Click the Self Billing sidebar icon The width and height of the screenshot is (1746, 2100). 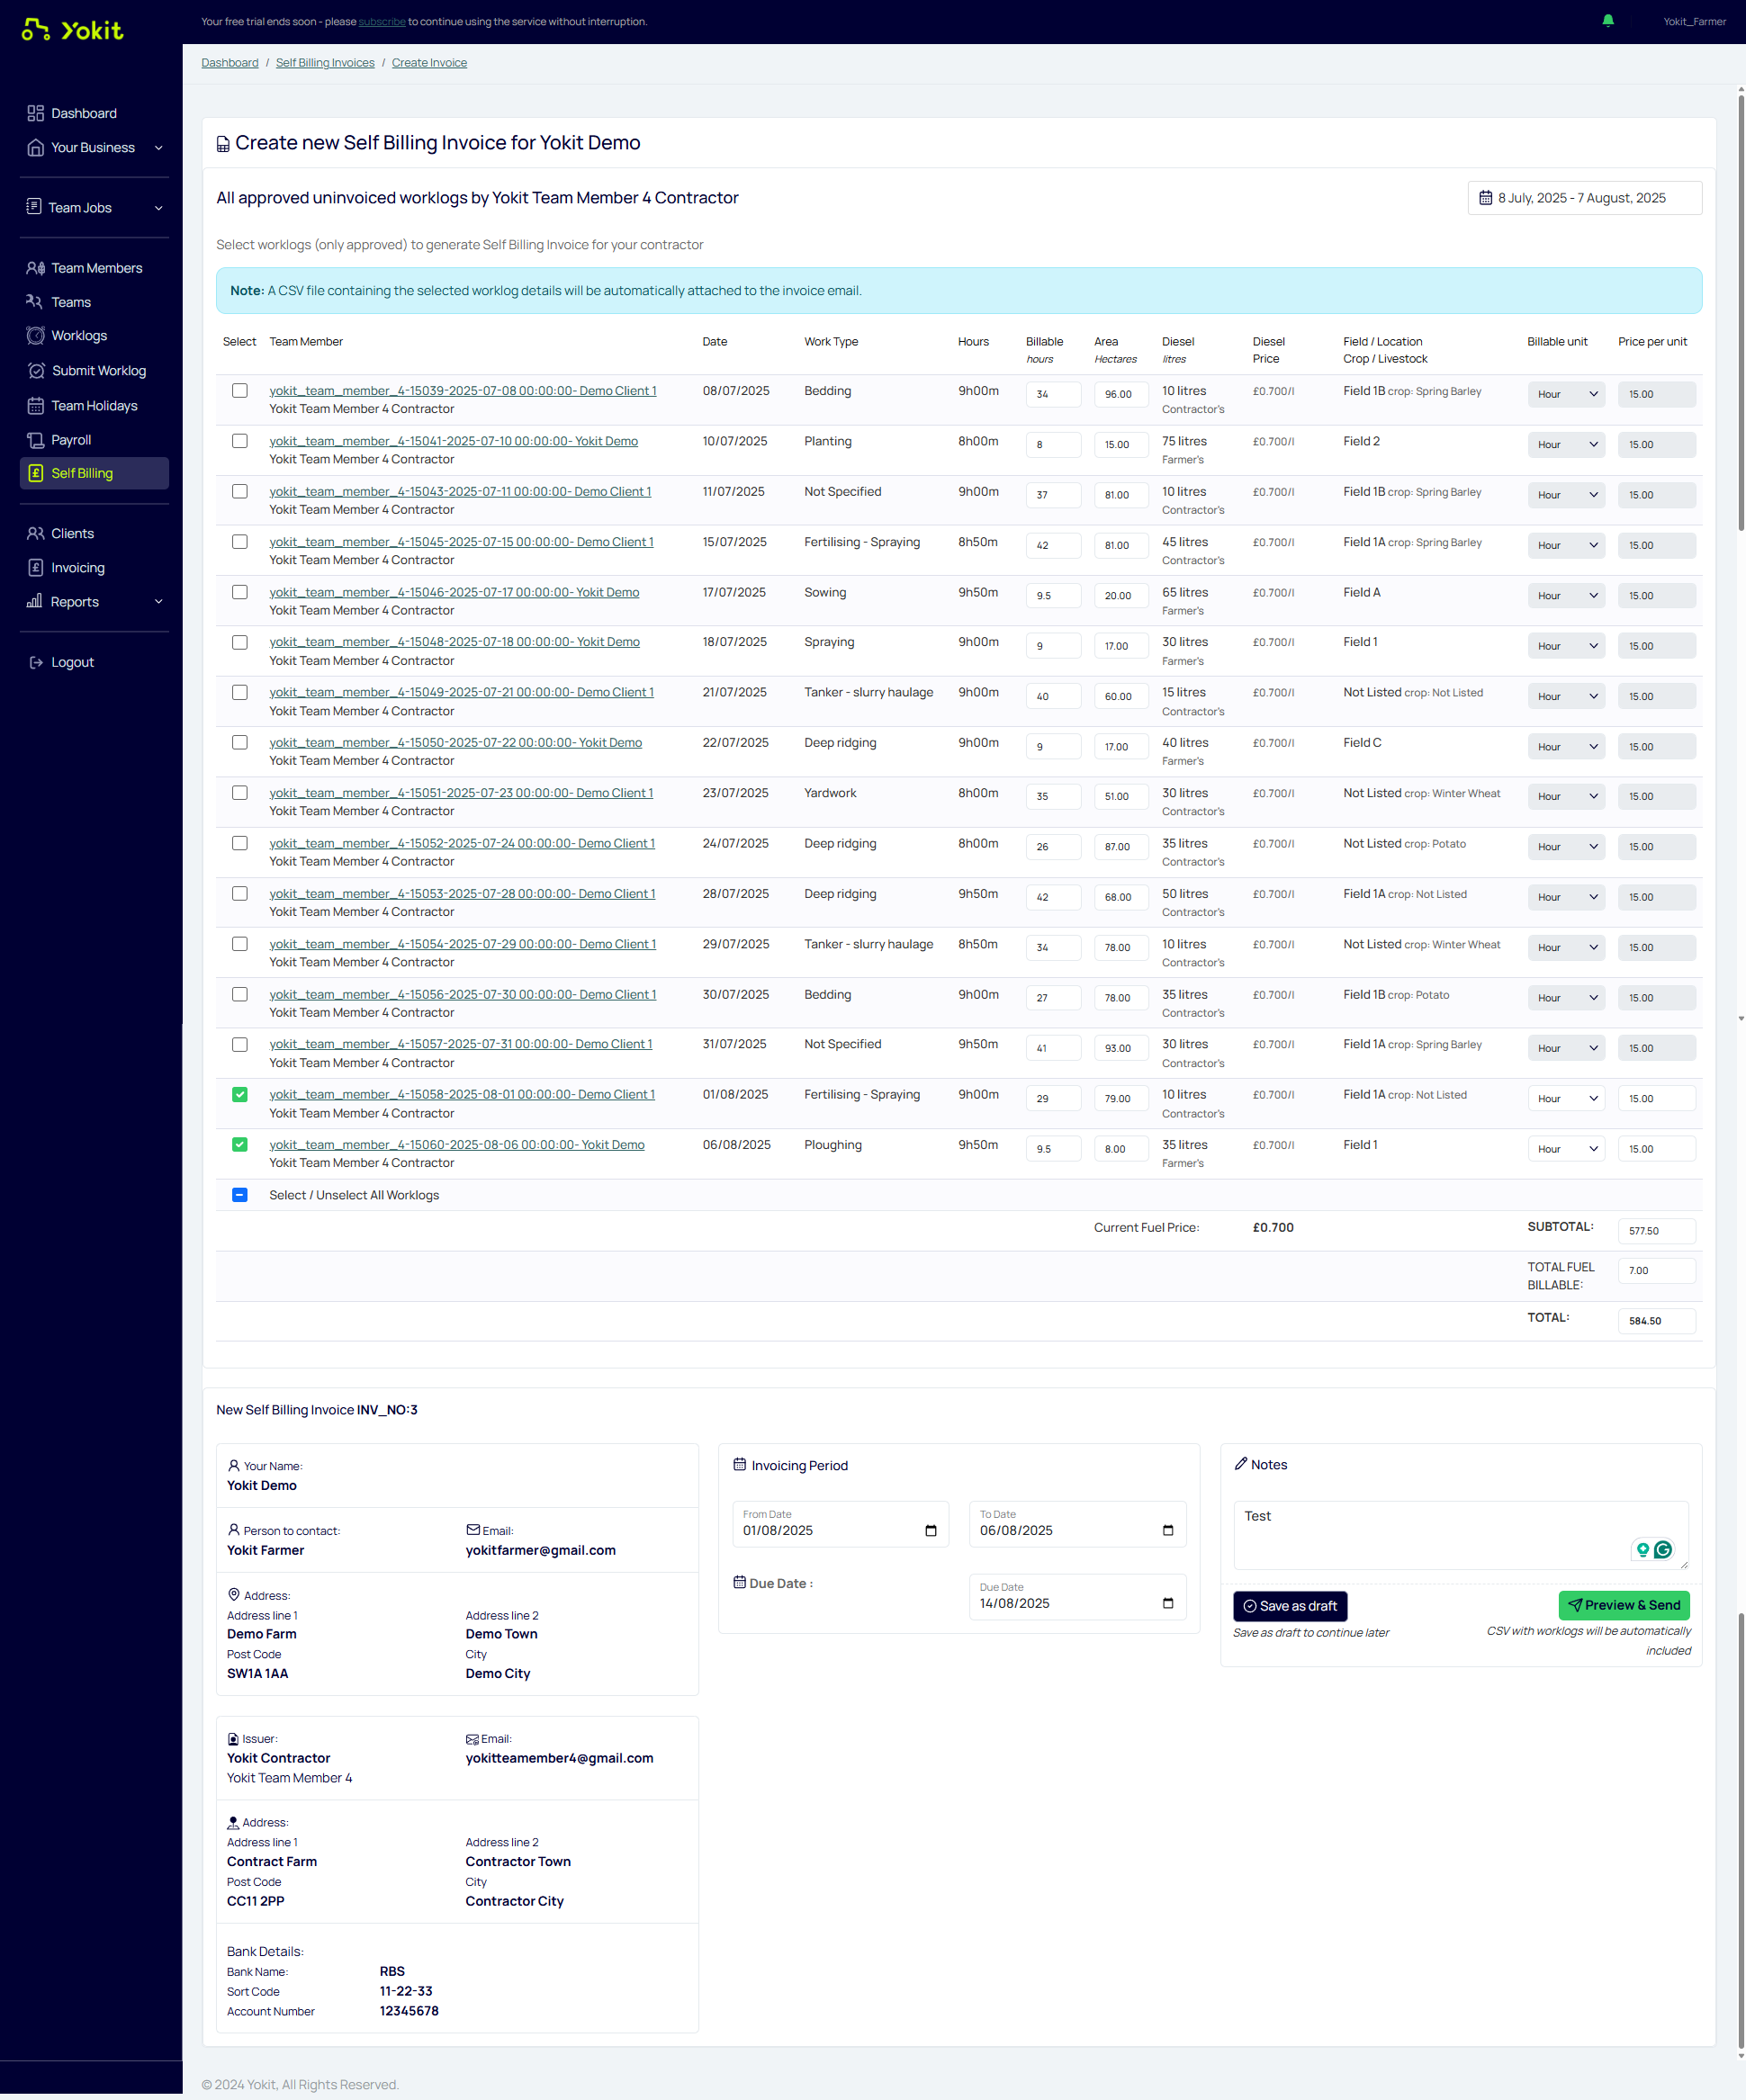36,473
